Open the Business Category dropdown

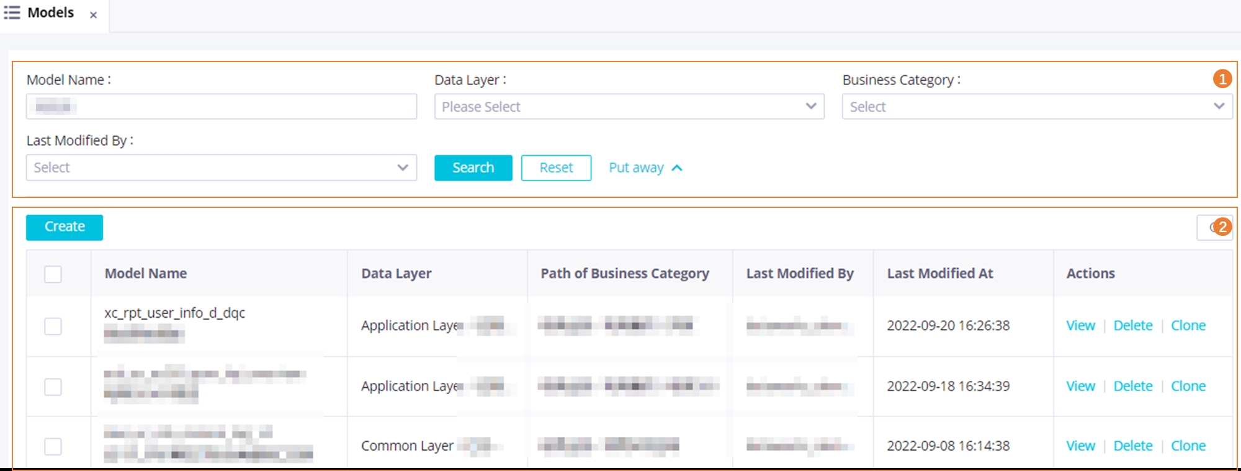(1037, 107)
